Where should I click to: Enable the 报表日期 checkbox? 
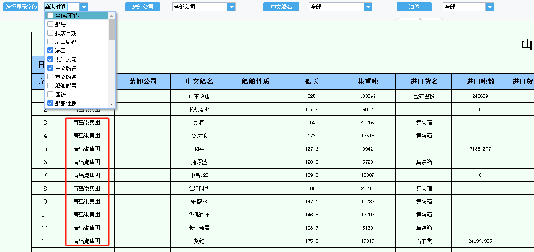click(50, 33)
